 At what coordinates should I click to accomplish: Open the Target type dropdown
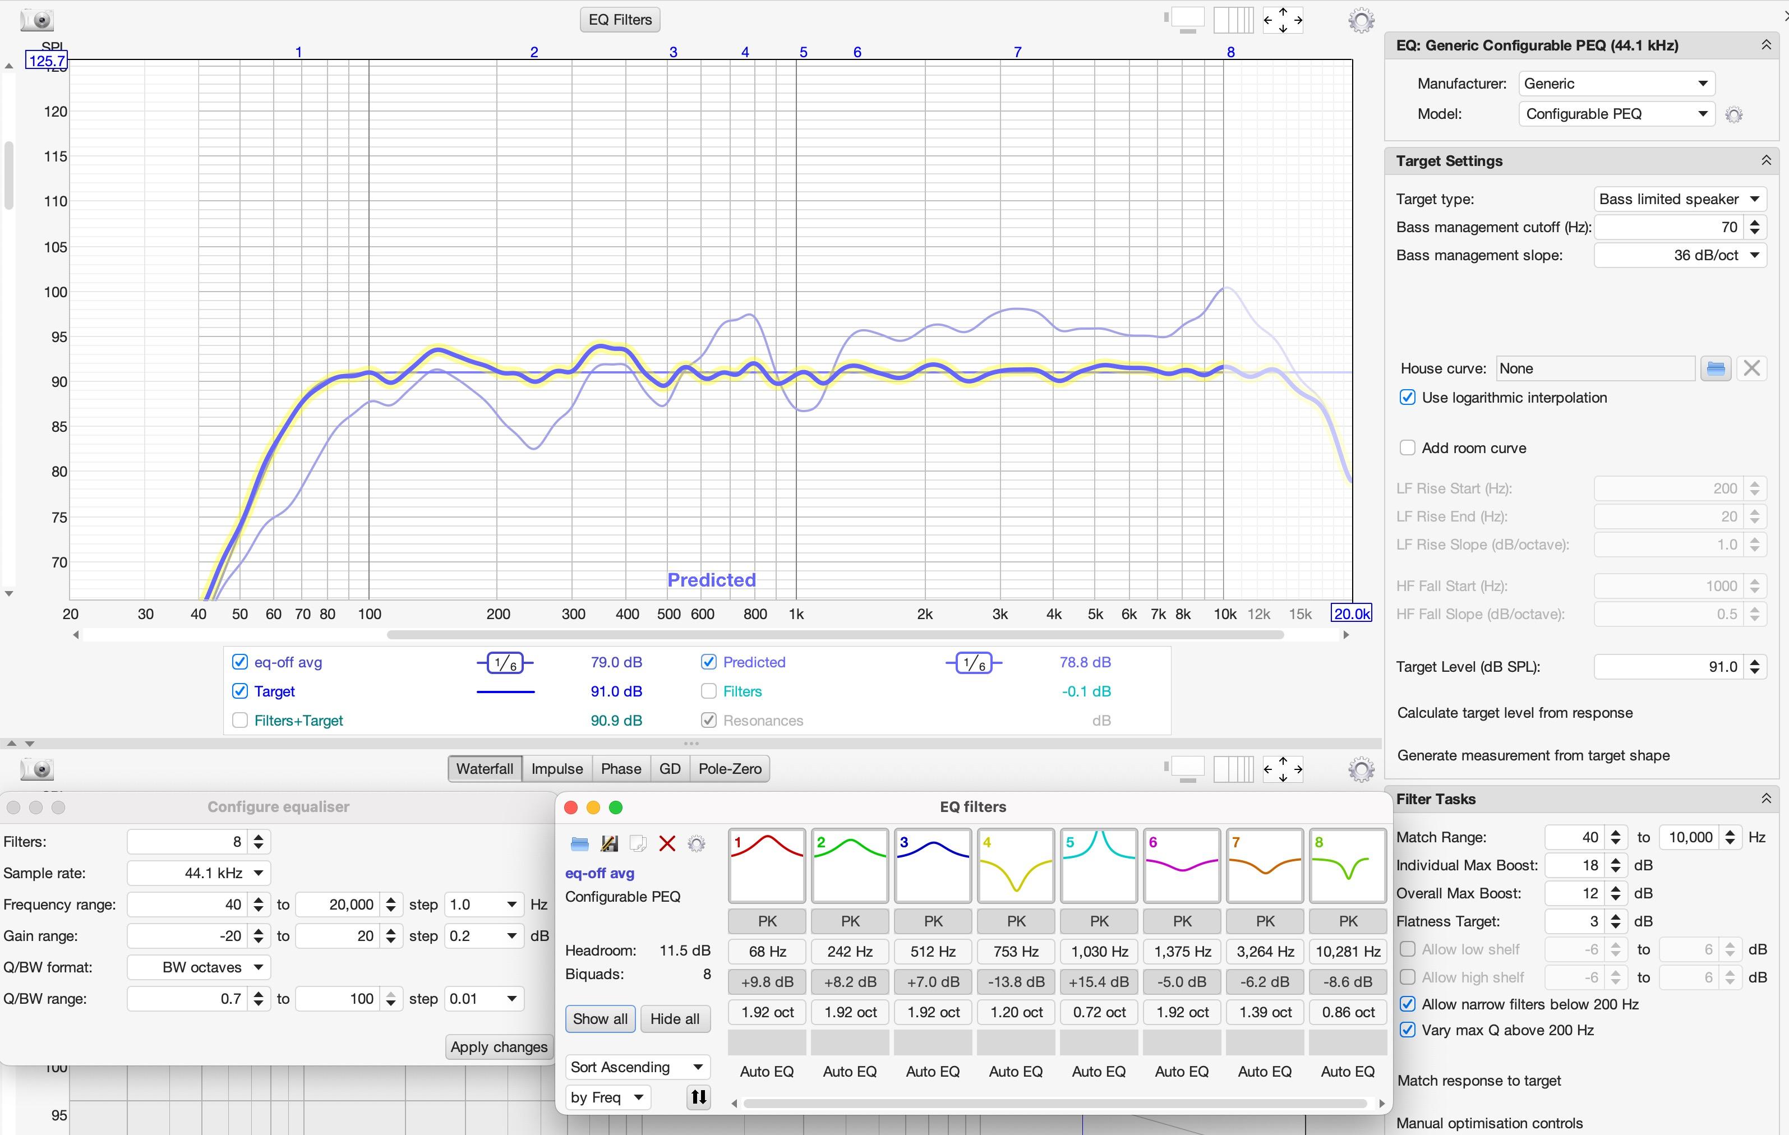1680,199
